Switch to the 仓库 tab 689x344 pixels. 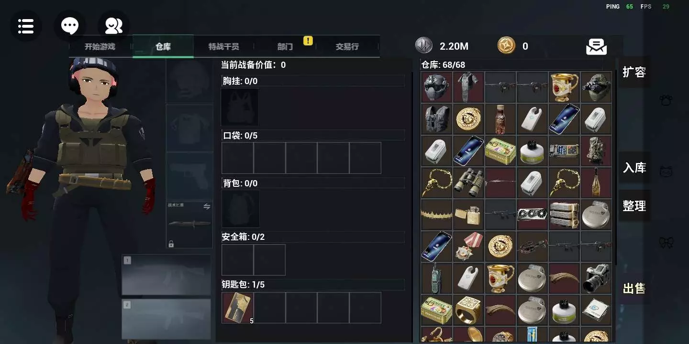coord(163,46)
